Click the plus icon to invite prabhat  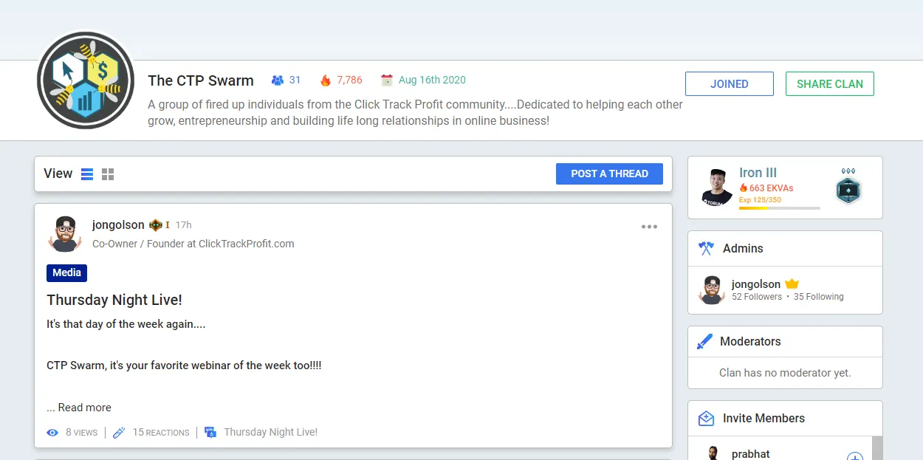[854, 458]
